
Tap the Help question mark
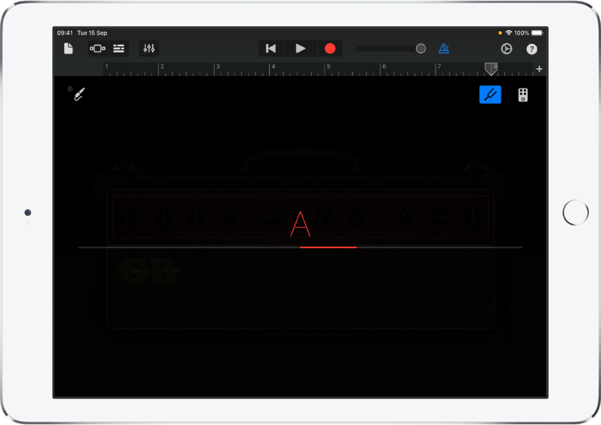pos(531,48)
